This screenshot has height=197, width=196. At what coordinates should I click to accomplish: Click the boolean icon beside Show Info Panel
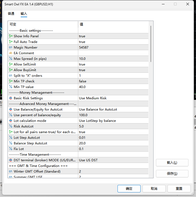(x=11, y=36)
